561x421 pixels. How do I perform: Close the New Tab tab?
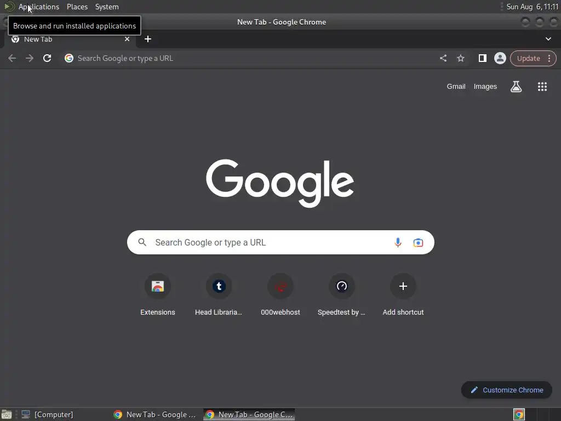127,39
